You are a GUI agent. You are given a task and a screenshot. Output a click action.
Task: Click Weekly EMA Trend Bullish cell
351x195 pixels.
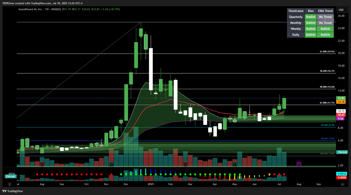click(x=325, y=29)
